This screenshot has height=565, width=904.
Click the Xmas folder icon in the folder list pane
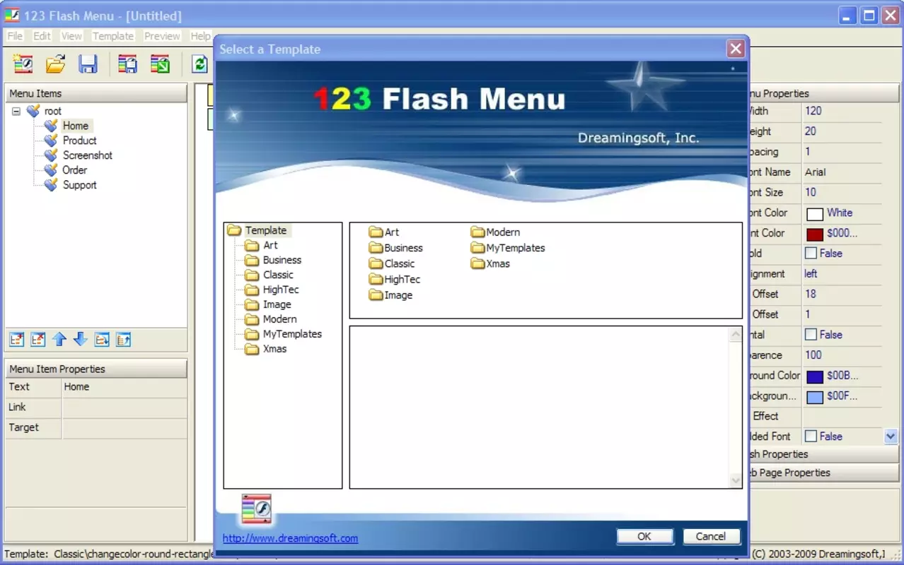click(x=477, y=263)
